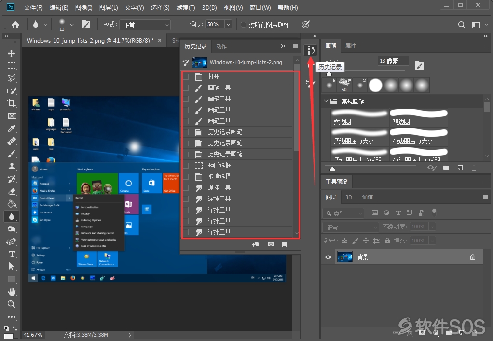Select the Move tool
Screen dimensions: 493x341
click(x=12, y=53)
